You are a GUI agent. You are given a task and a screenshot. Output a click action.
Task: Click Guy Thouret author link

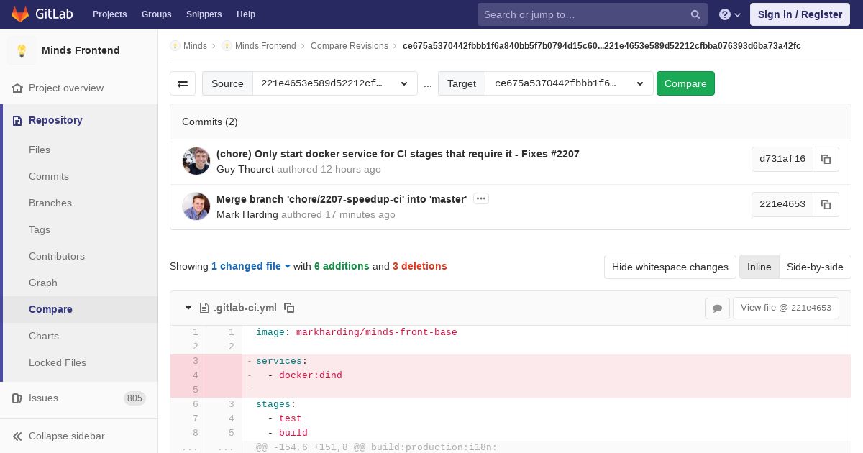tap(245, 169)
